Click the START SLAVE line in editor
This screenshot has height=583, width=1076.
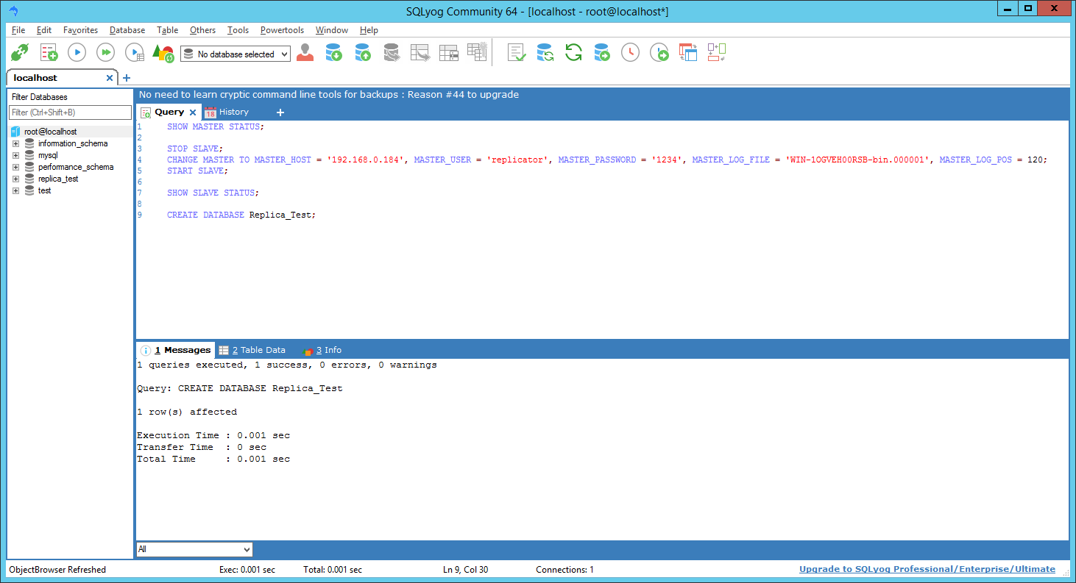point(197,171)
